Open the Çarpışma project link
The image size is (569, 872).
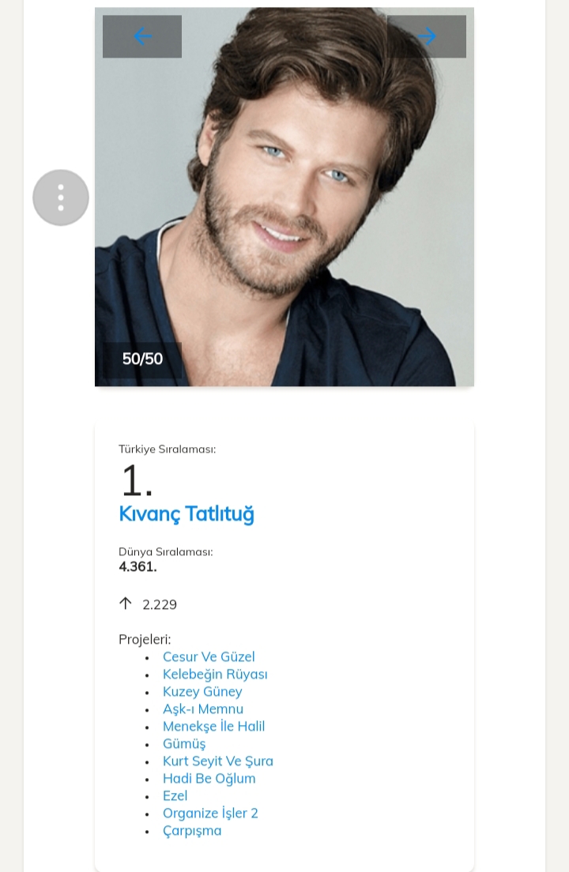coord(192,831)
